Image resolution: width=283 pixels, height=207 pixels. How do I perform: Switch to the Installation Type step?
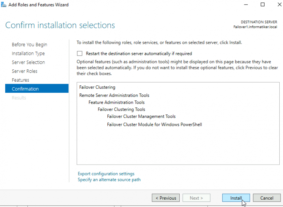[28, 53]
